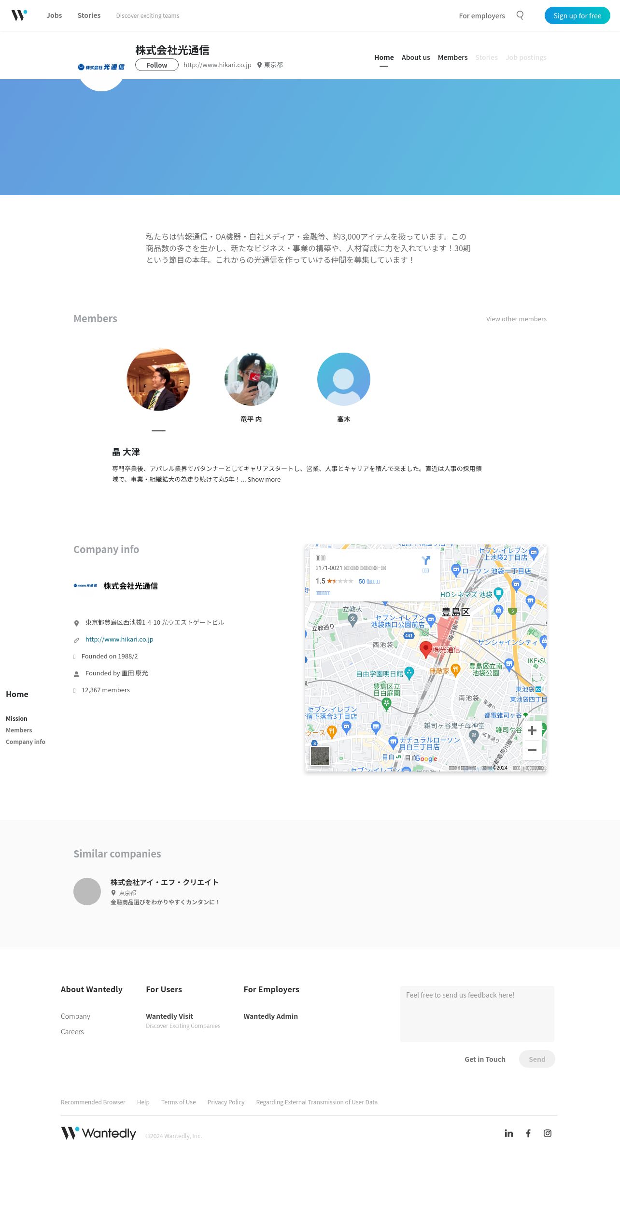Click the Sign up for free button

coord(578,15)
